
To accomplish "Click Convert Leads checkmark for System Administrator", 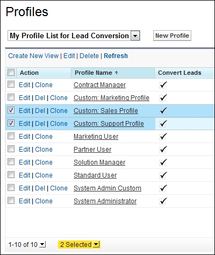I will 163,201.
